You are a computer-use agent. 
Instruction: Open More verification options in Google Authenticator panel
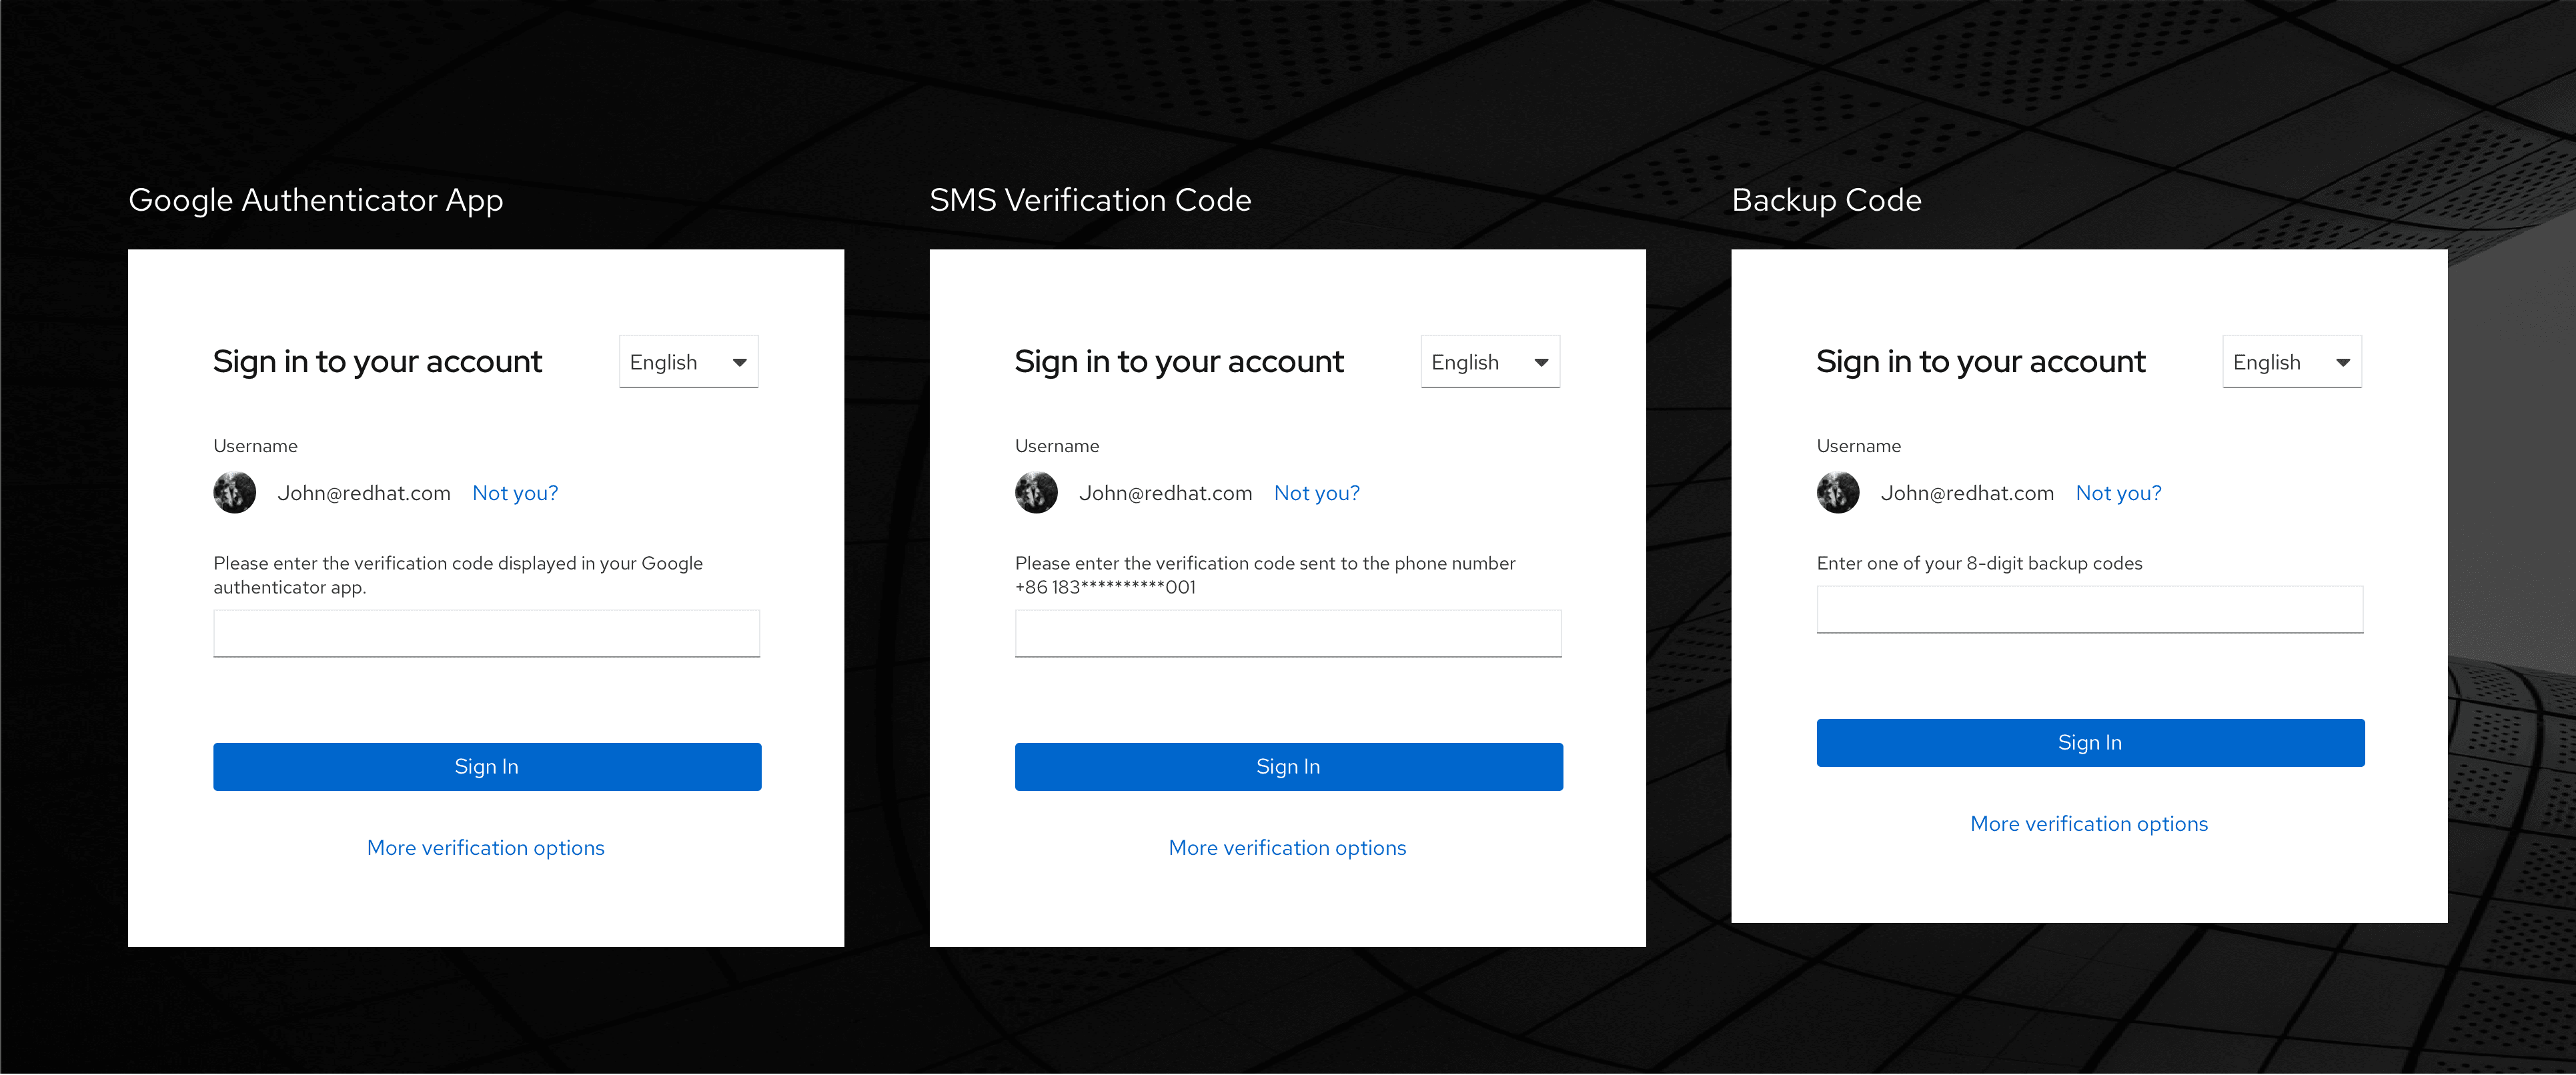(486, 848)
